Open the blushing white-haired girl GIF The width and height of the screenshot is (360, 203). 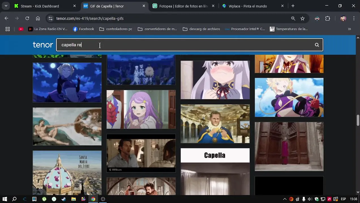(215, 80)
